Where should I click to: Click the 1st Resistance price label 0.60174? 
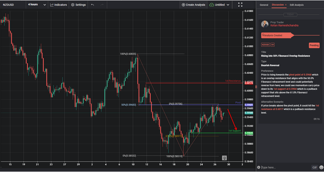248,83
